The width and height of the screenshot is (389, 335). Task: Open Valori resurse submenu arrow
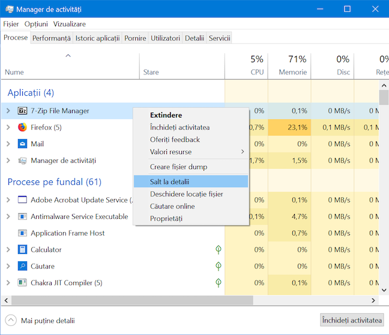pyautogui.click(x=243, y=152)
